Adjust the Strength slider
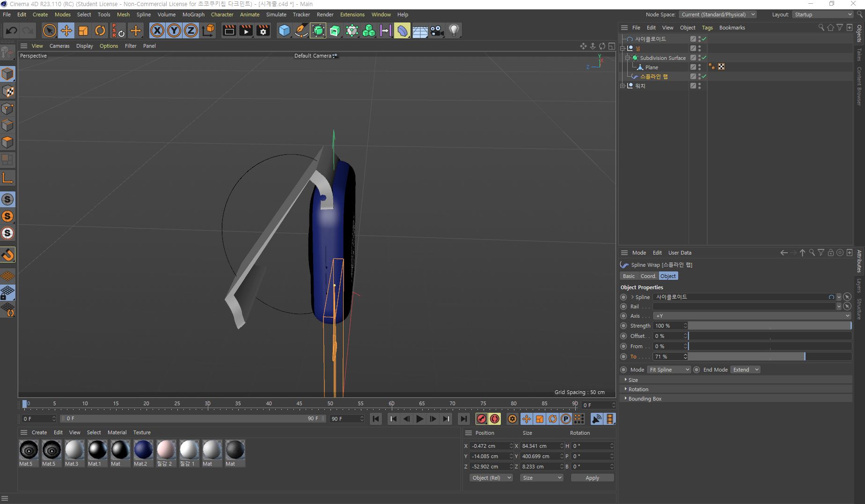The height and width of the screenshot is (504, 865). point(770,326)
